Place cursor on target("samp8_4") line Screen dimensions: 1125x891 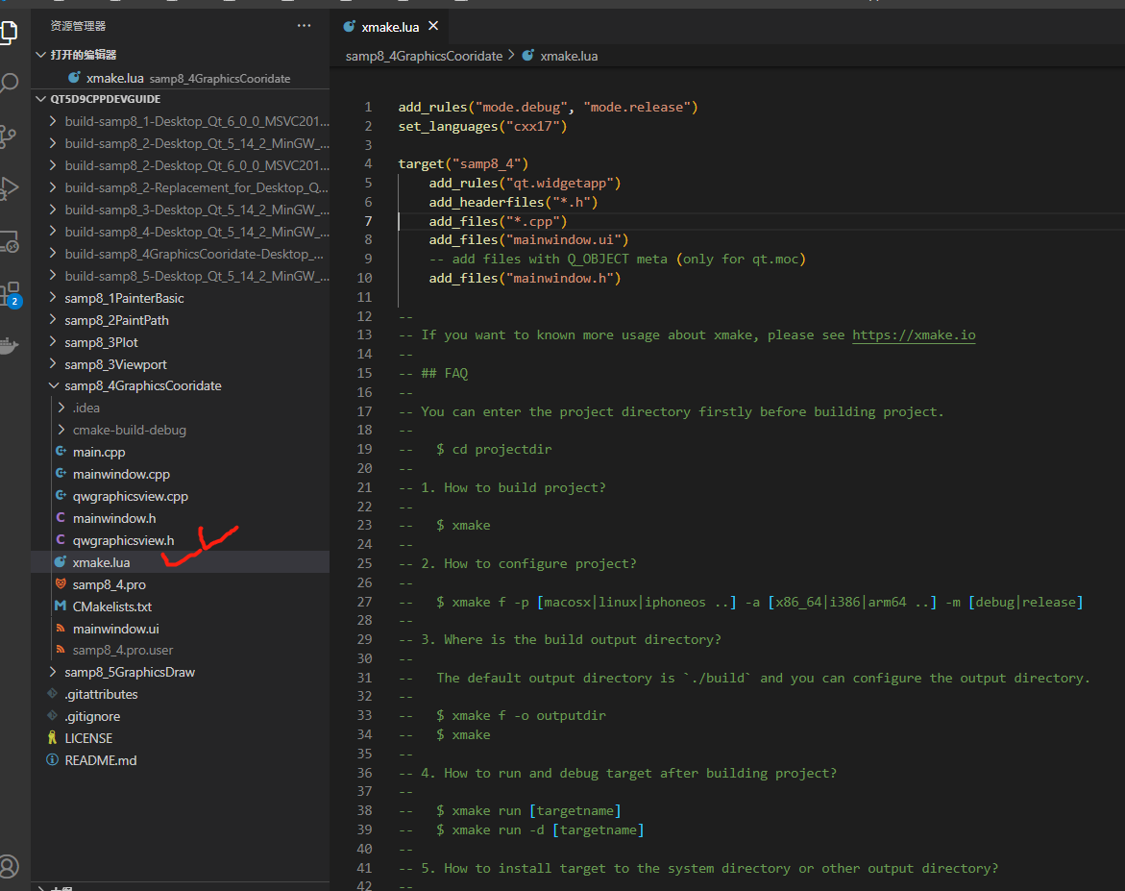pos(463,163)
